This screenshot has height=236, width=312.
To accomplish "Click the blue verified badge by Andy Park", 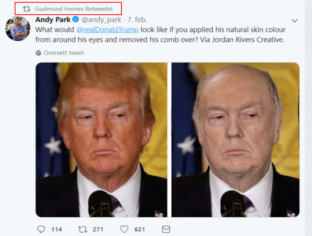I will [x=75, y=20].
